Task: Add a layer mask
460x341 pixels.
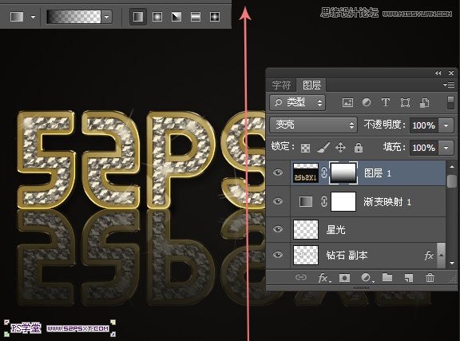Action: click(344, 278)
